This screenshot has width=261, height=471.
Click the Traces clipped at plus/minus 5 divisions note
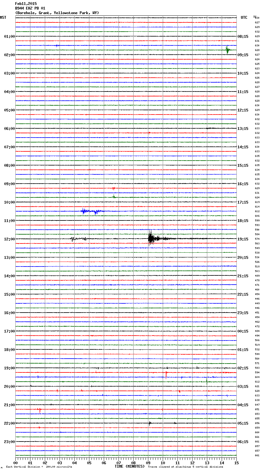[185, 467]
